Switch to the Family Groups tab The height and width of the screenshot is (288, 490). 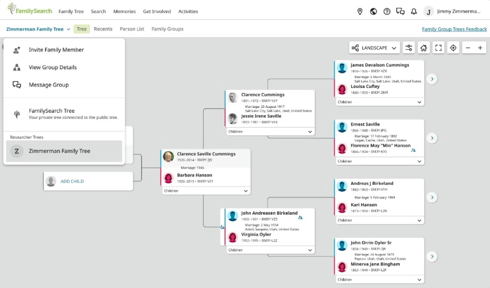pos(167,29)
